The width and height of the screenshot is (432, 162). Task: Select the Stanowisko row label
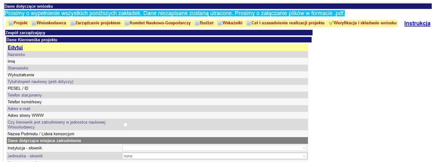click(x=18, y=68)
